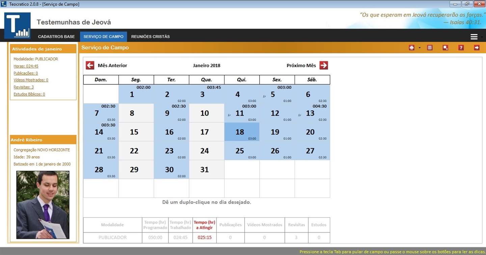Click the Estudos Bíblicos: 0 link

point(29,94)
